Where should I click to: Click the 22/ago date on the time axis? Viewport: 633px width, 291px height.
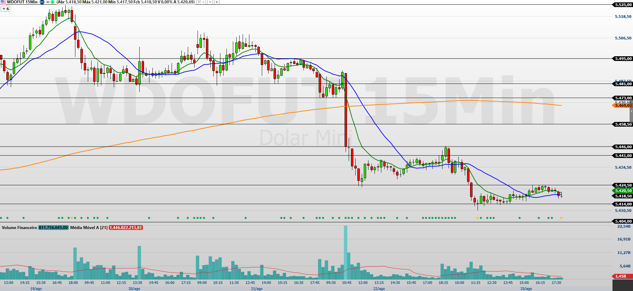[379, 289]
